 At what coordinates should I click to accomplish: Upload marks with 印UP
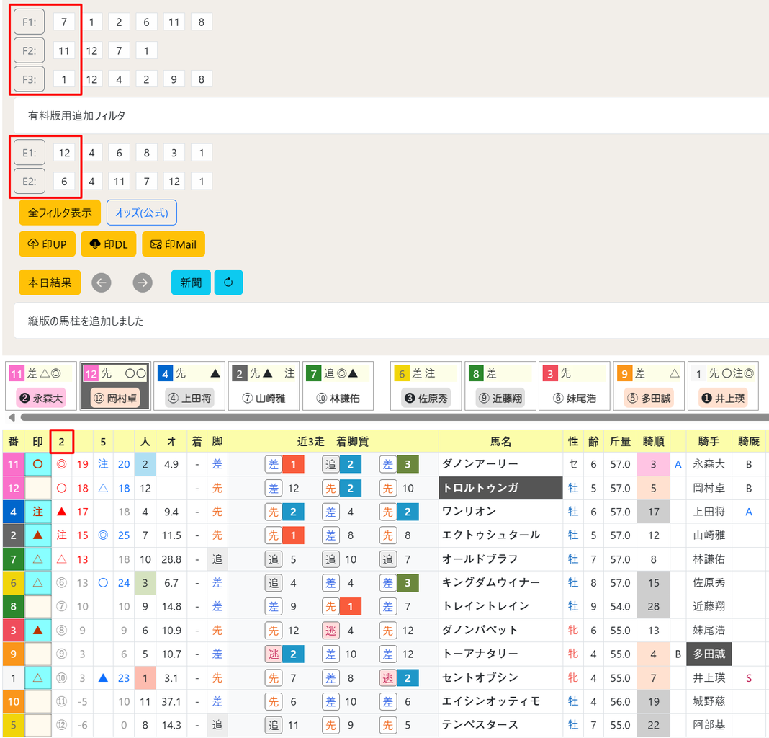coord(47,244)
